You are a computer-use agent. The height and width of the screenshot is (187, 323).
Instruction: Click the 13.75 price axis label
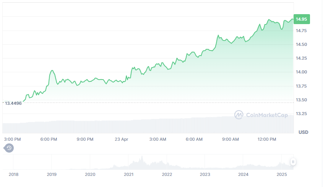301,86
